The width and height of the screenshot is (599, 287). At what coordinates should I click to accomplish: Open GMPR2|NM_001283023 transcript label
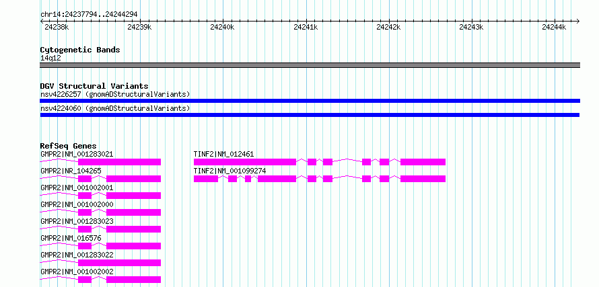(77, 221)
